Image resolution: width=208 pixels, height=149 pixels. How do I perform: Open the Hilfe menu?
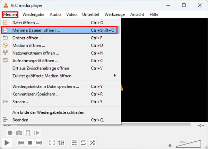pos(154,15)
